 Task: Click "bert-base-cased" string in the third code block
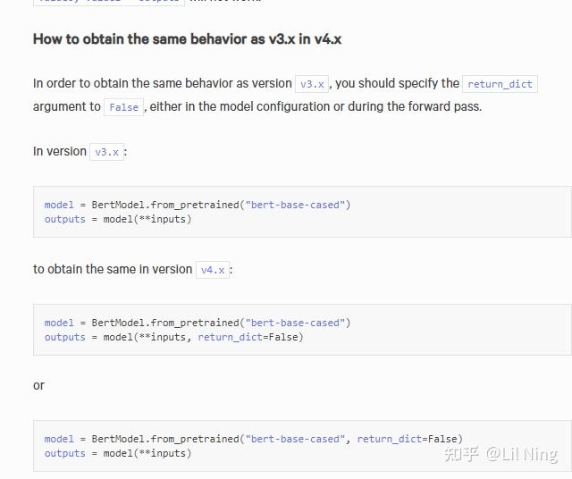295,439
